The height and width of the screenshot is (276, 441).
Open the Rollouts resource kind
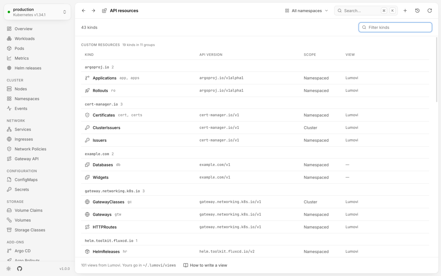100,90
